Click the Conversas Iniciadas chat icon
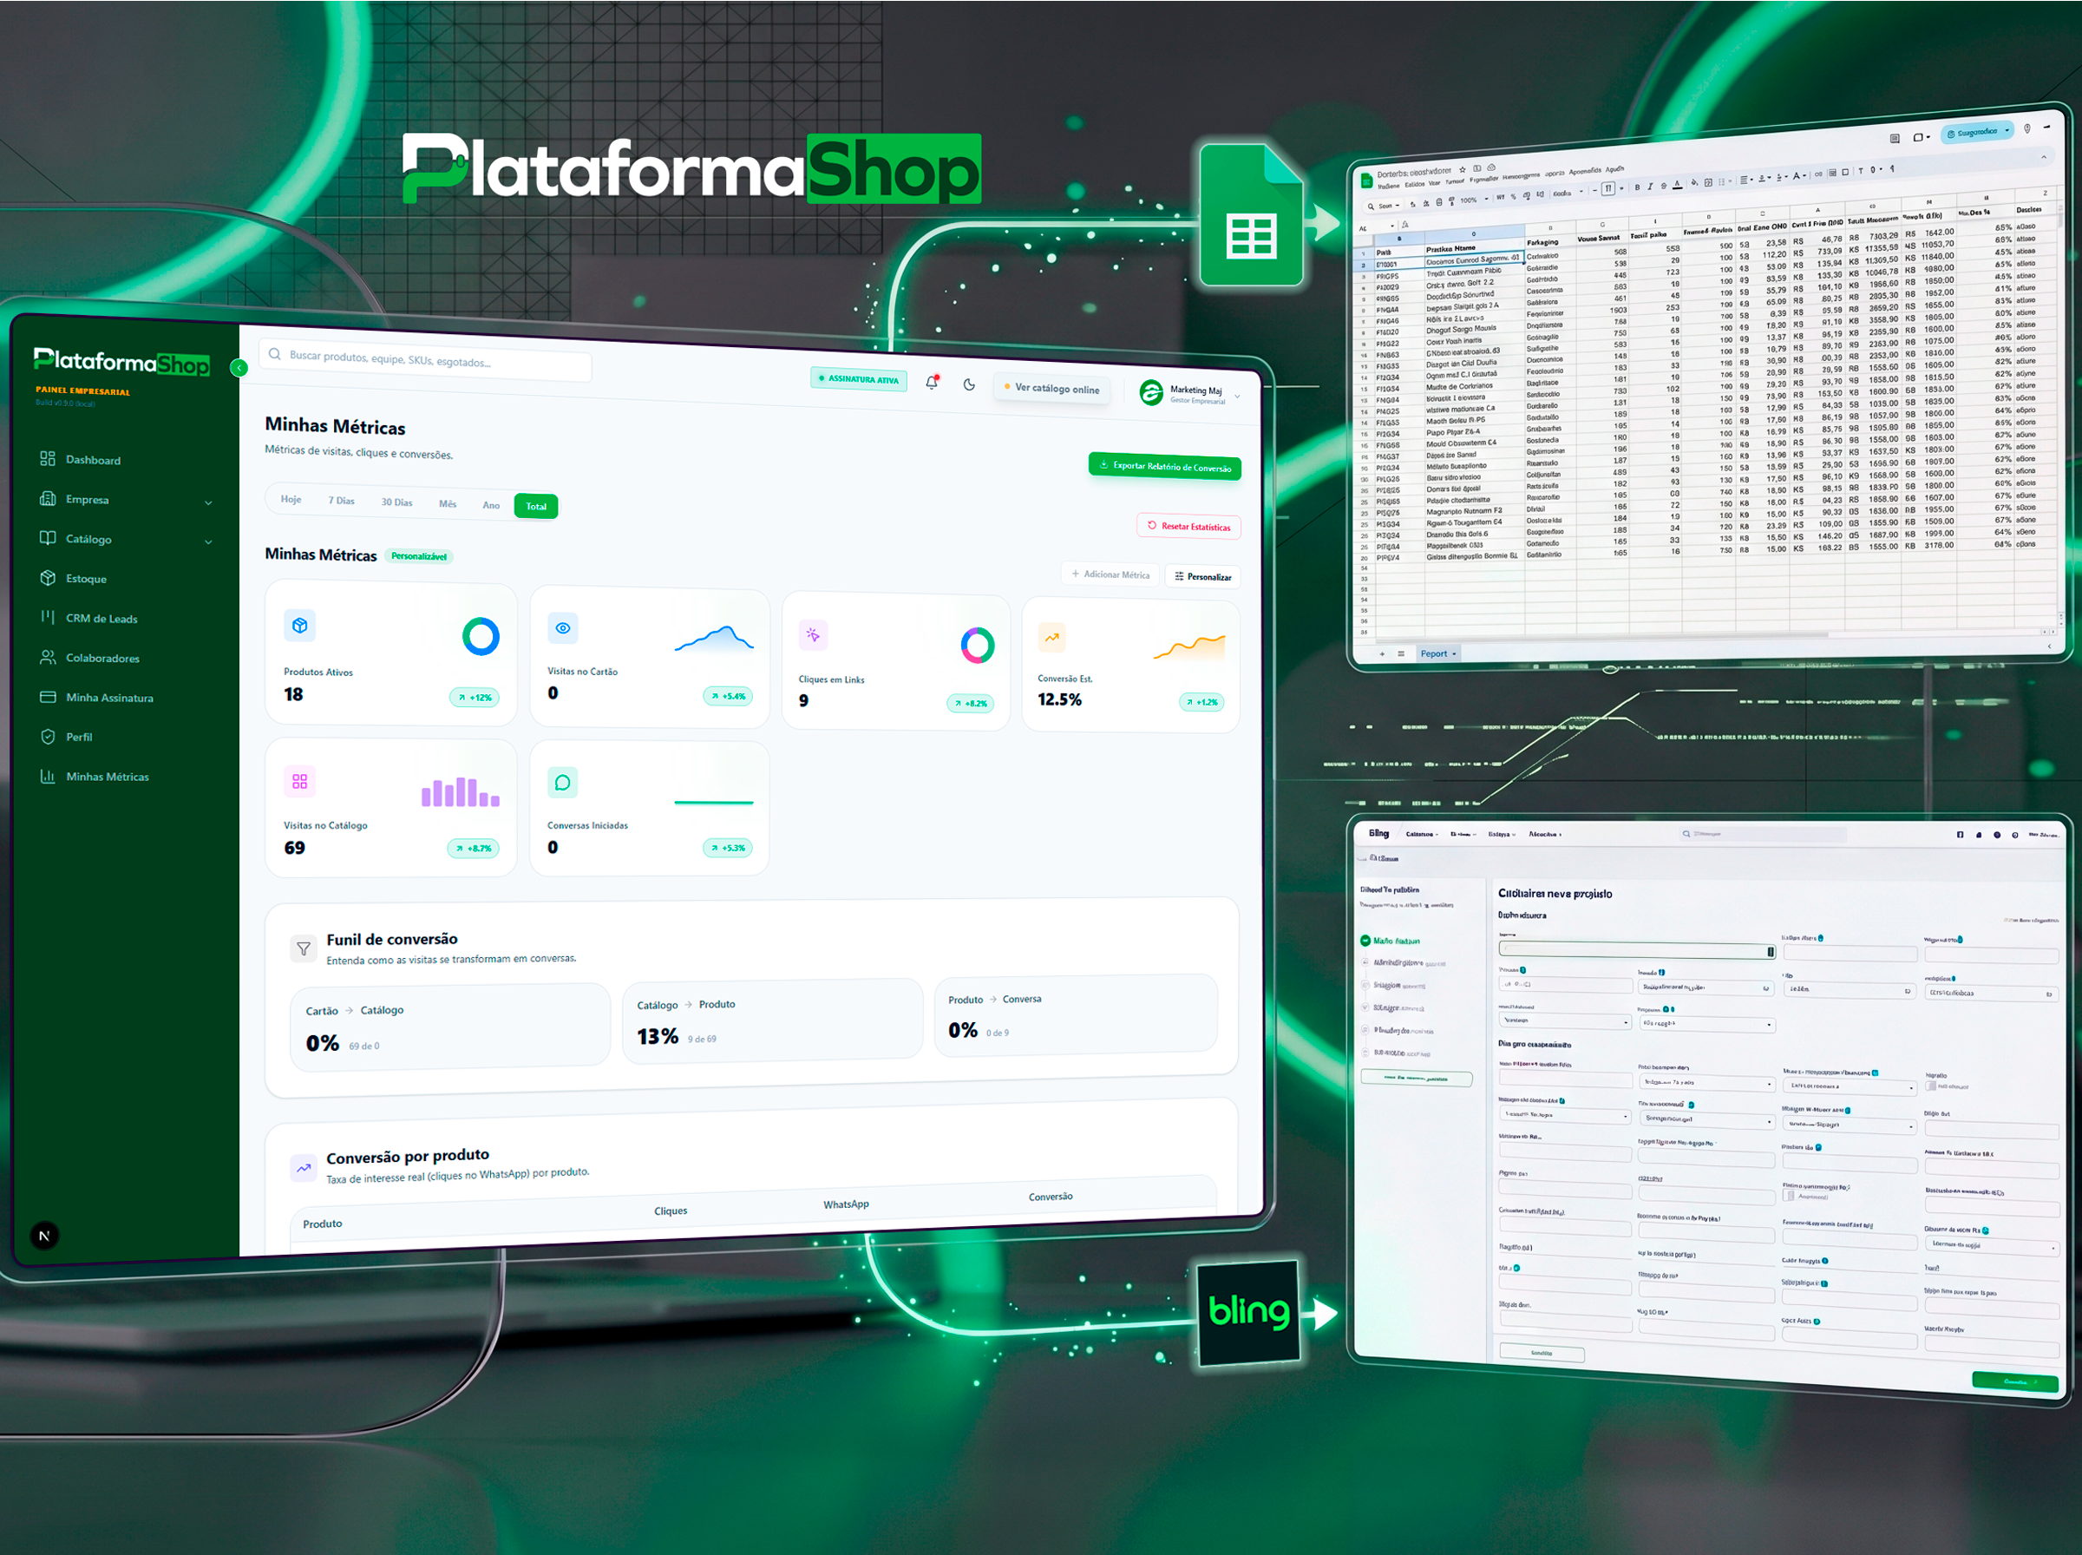Image resolution: width=2082 pixels, height=1555 pixels. [563, 782]
